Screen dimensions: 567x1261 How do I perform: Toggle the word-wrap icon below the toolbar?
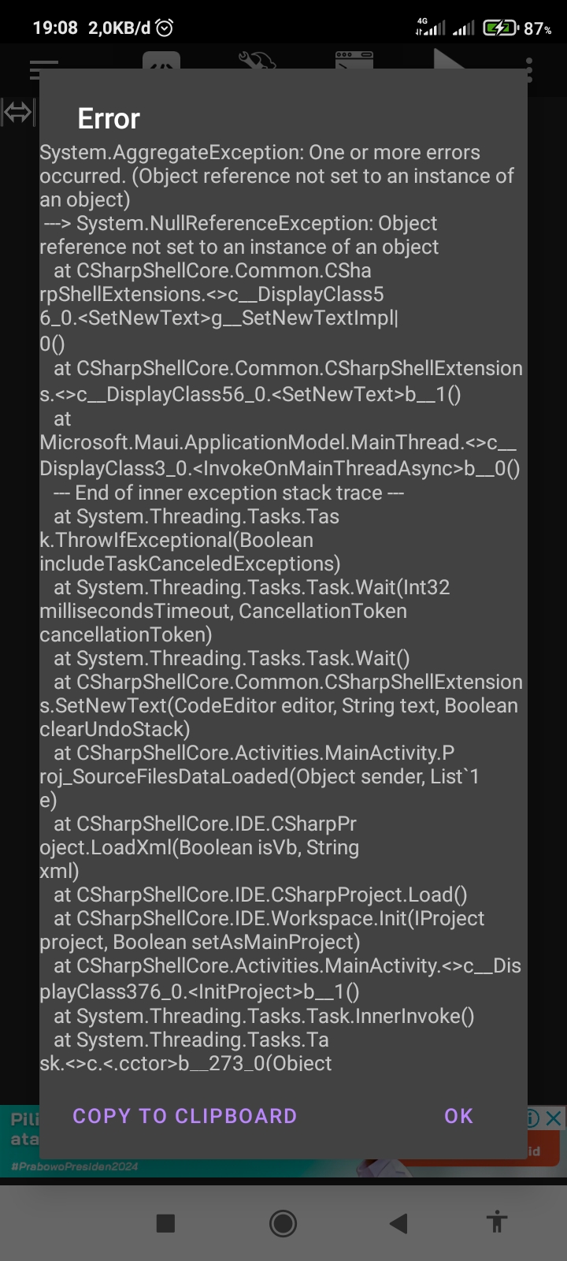pyautogui.click(x=17, y=112)
